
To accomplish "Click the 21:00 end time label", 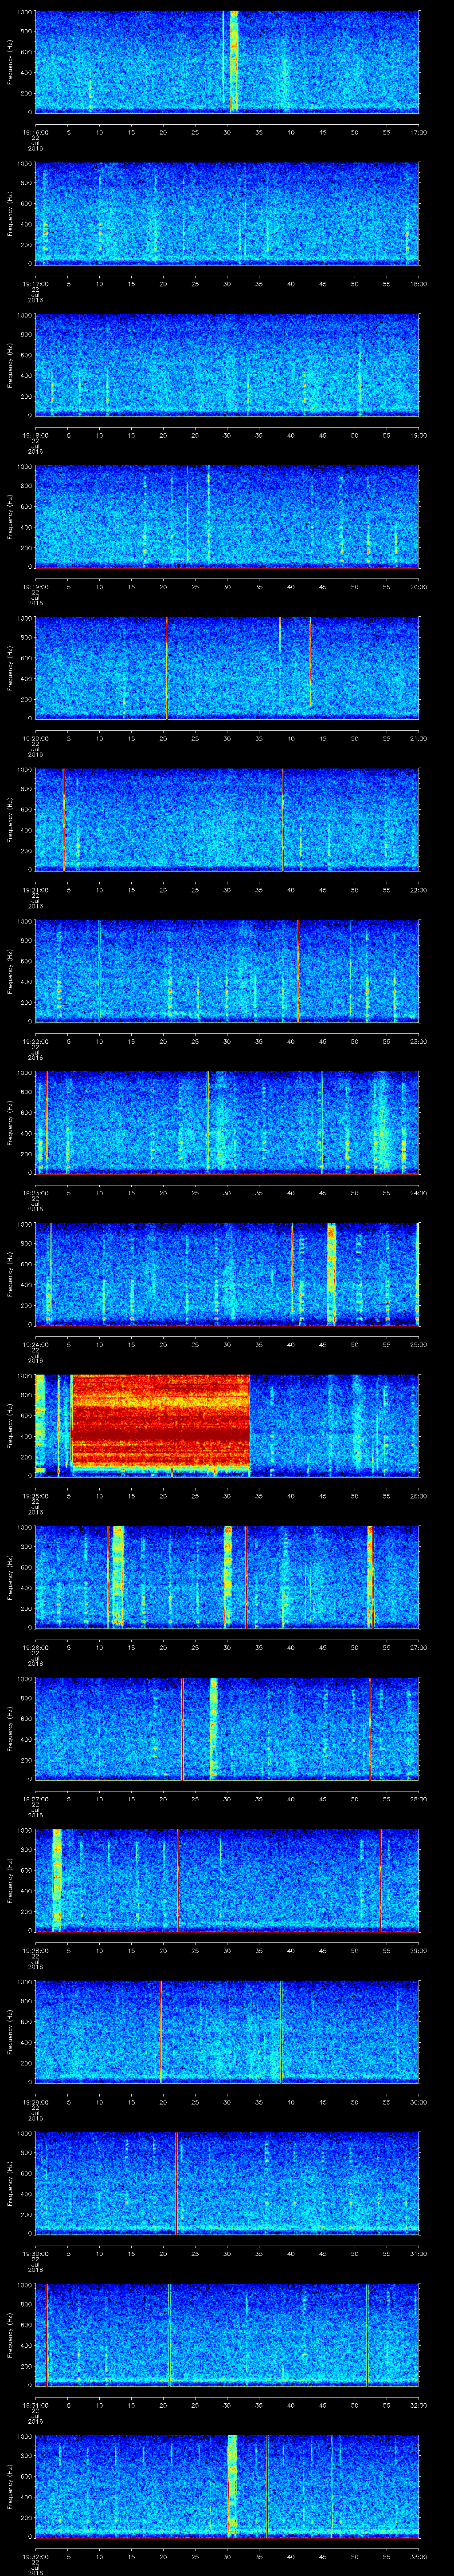I will (418, 738).
